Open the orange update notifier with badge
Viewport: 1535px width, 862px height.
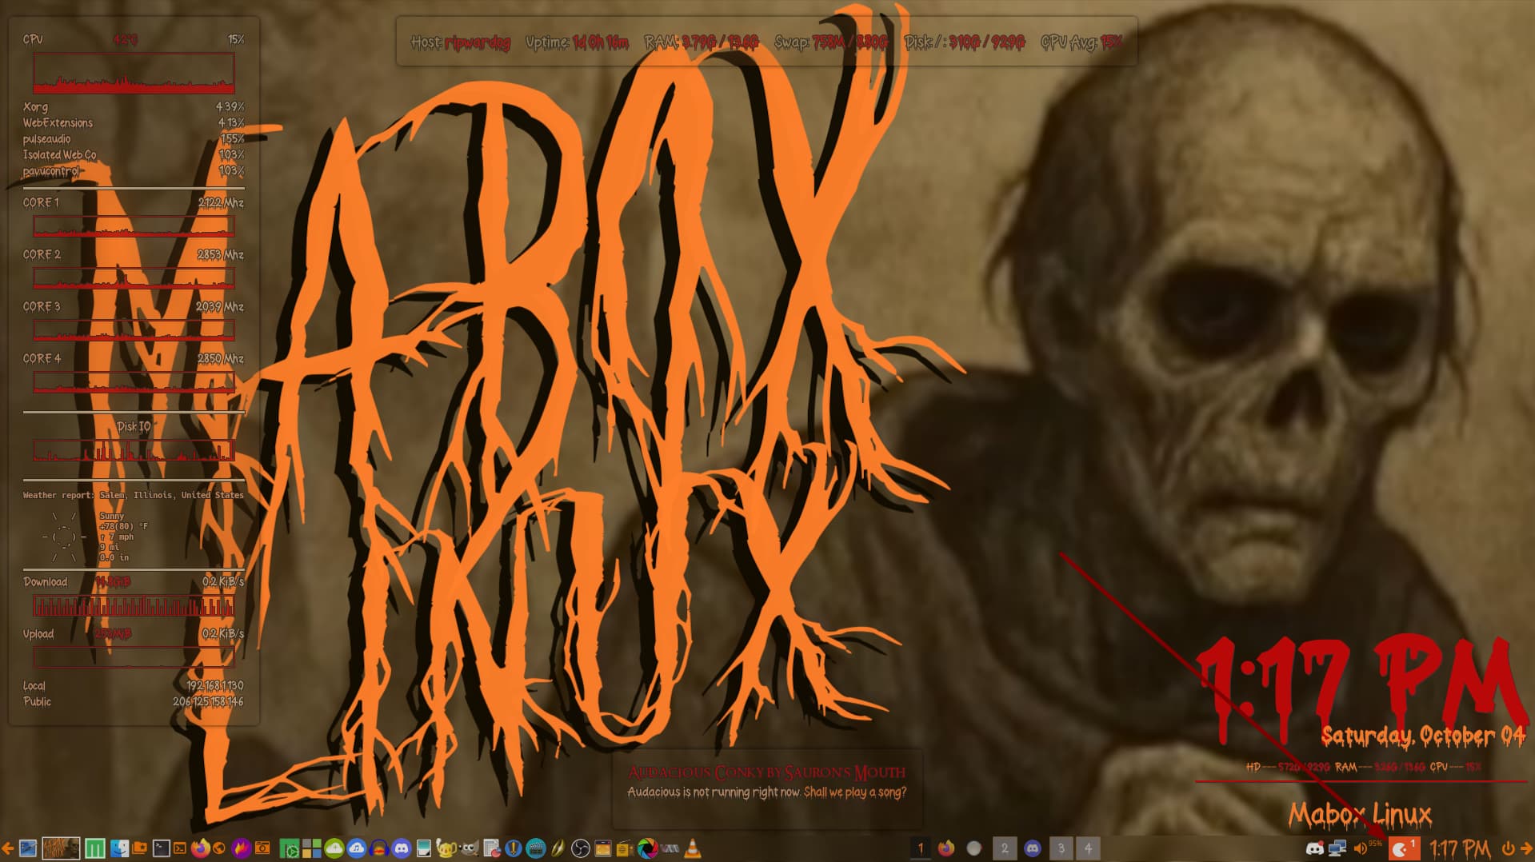pos(1402,848)
